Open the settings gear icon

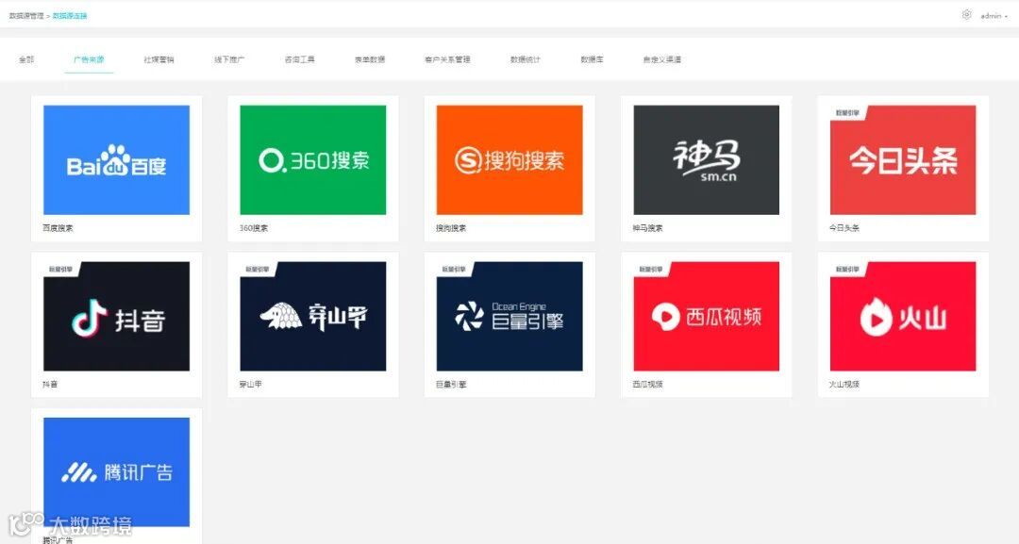pos(966,15)
